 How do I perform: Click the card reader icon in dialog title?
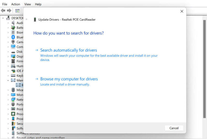pos(35,19)
